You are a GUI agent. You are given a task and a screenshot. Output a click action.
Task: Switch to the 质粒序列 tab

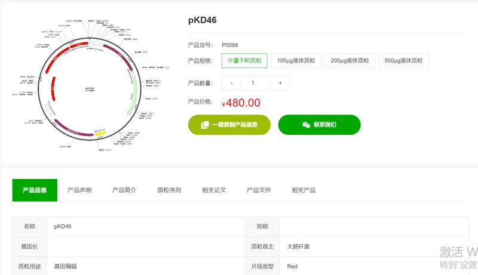click(169, 190)
